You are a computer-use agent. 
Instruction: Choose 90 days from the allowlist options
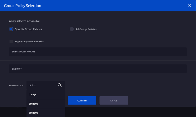(x=46, y=113)
